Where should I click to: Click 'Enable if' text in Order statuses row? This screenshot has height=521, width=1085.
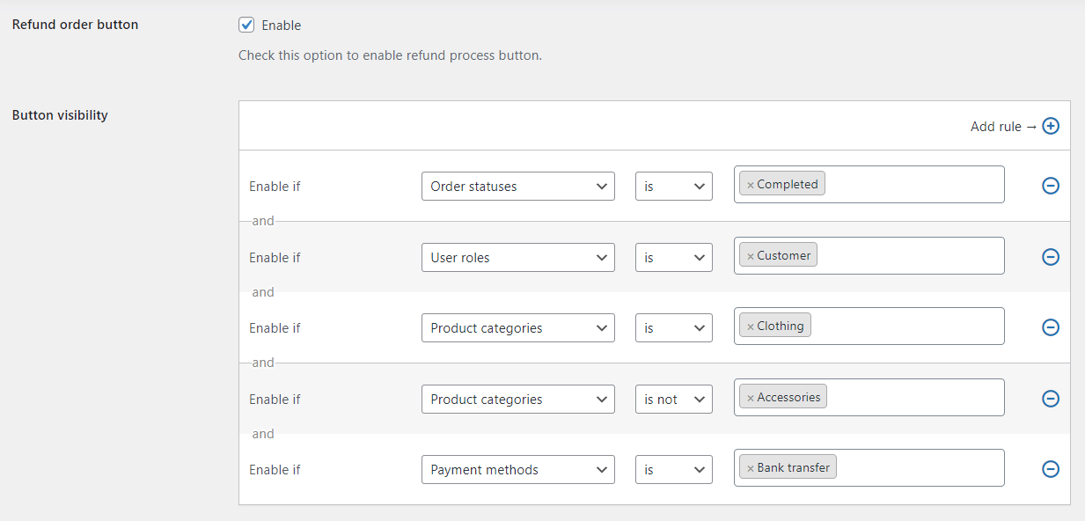coord(275,187)
